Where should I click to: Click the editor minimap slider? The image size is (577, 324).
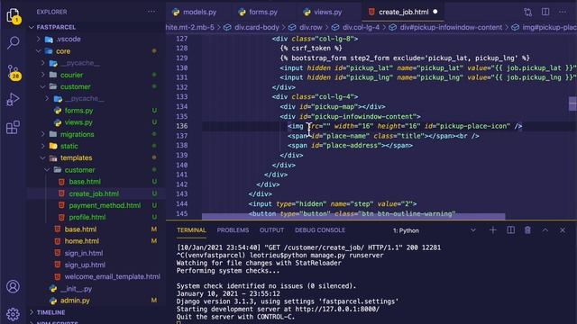[572, 103]
